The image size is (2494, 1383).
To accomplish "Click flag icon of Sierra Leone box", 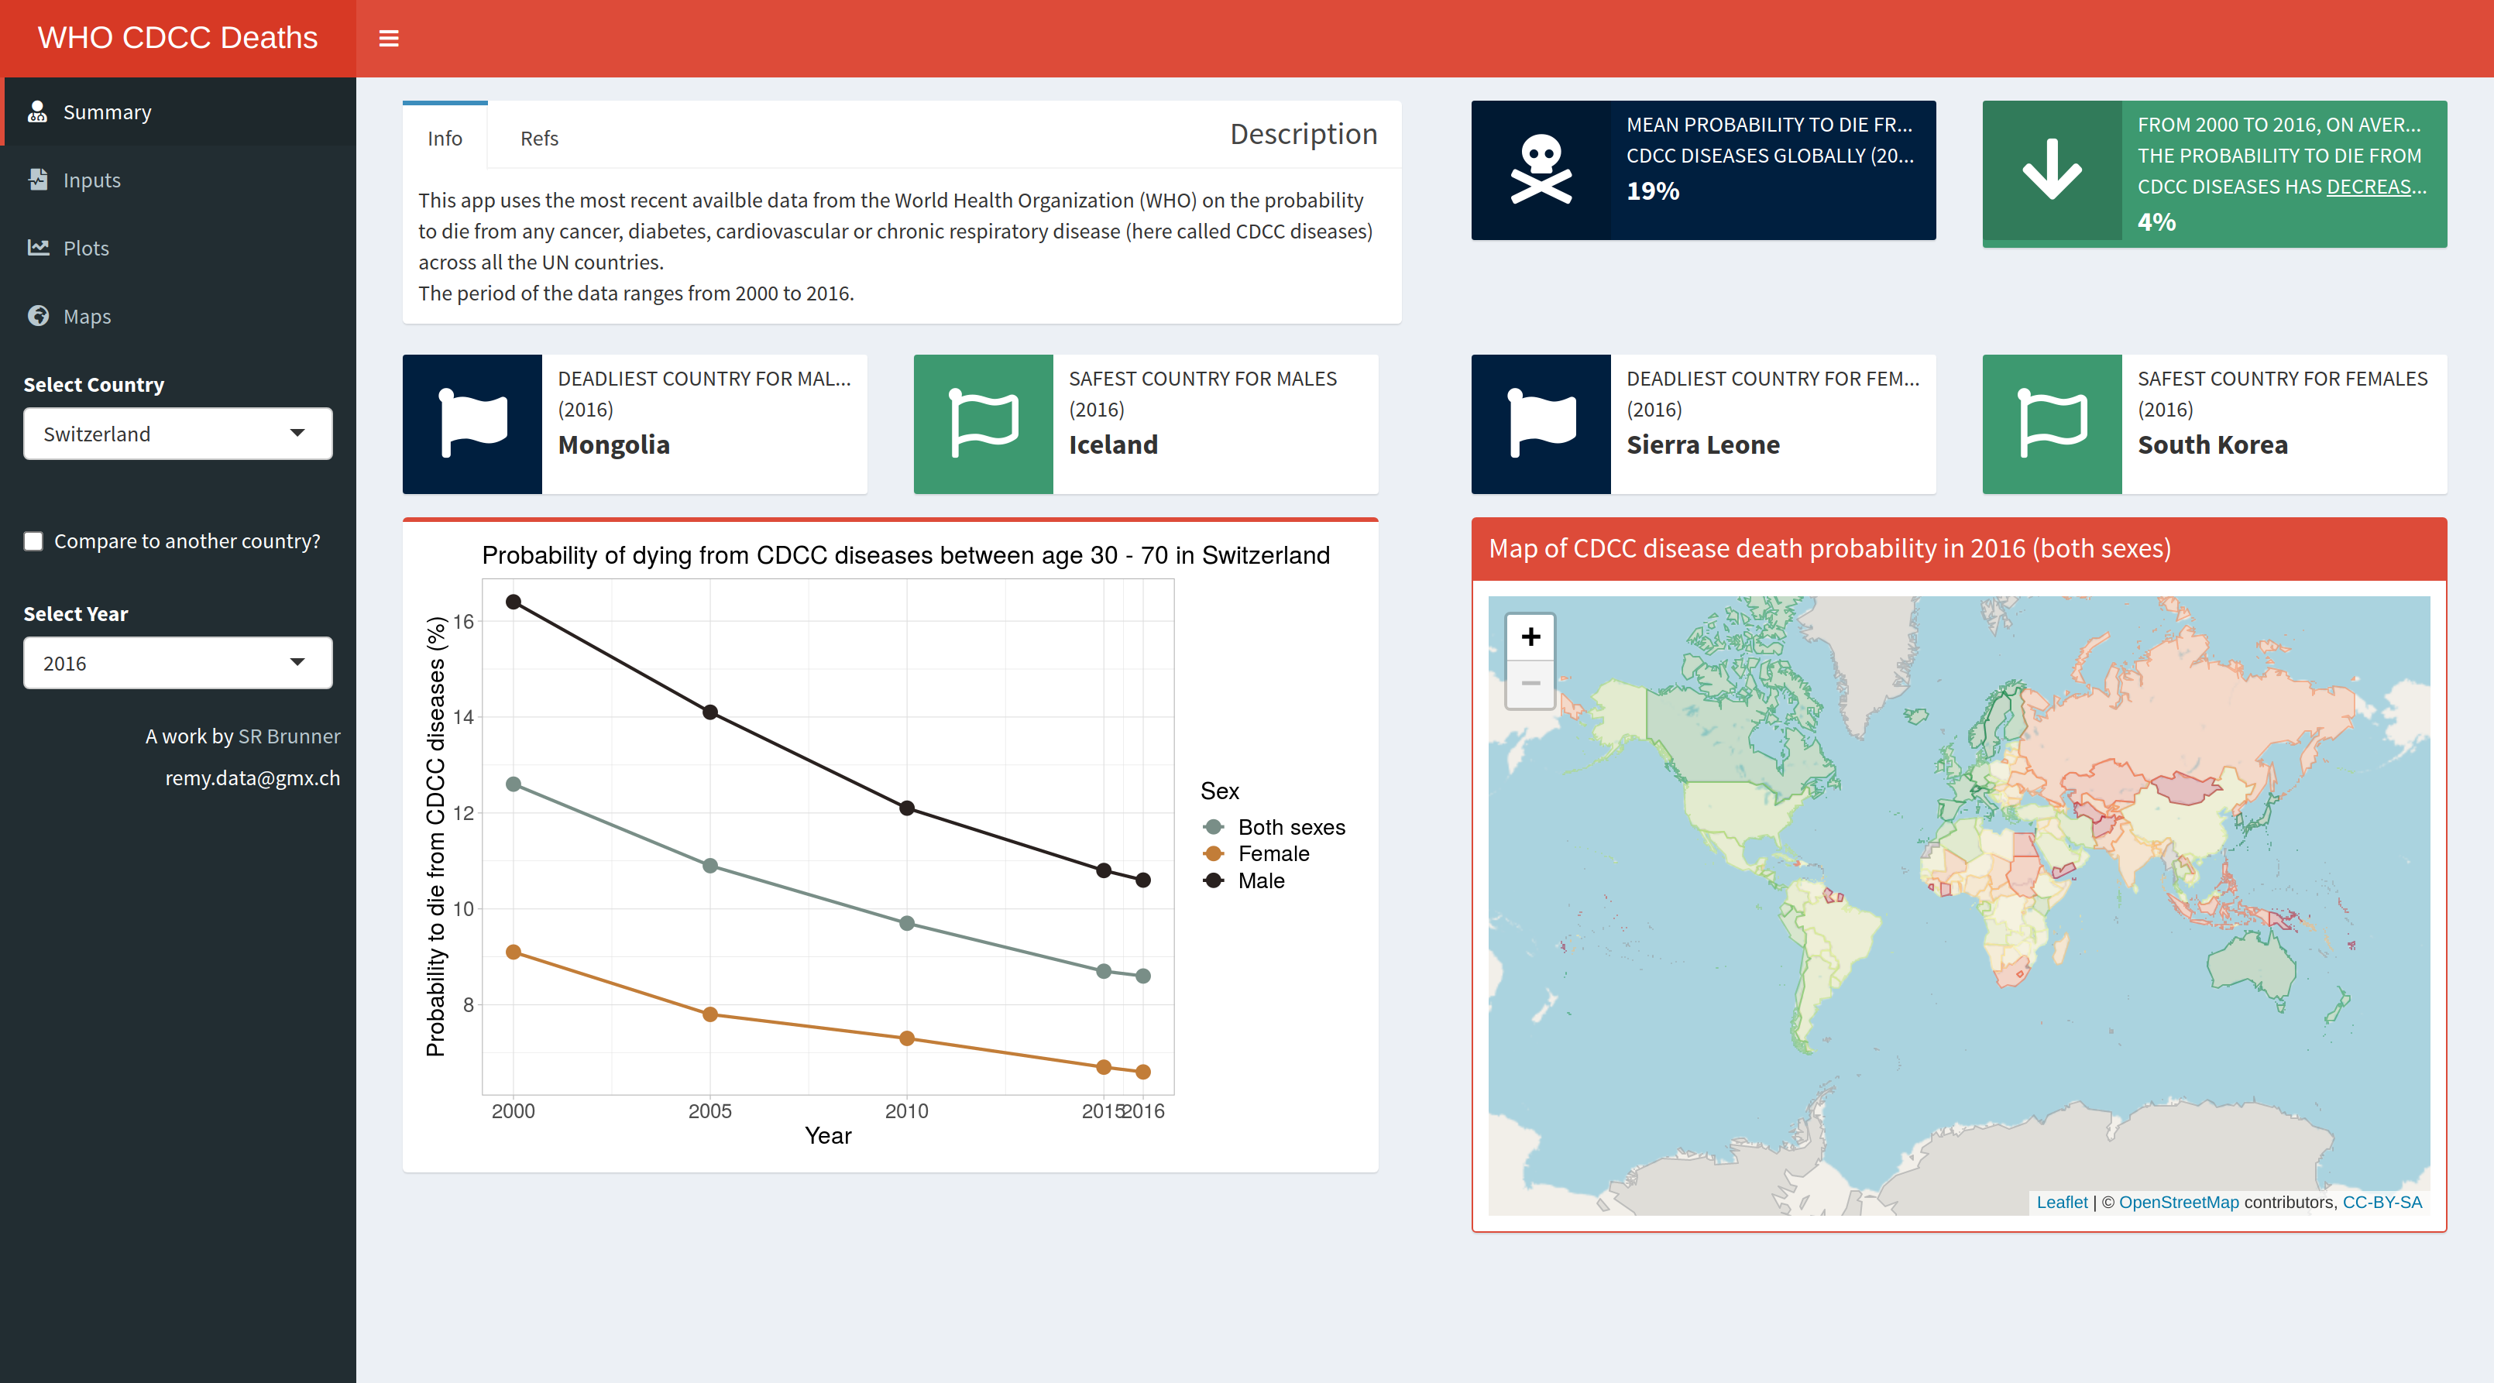I will 1541,424.
